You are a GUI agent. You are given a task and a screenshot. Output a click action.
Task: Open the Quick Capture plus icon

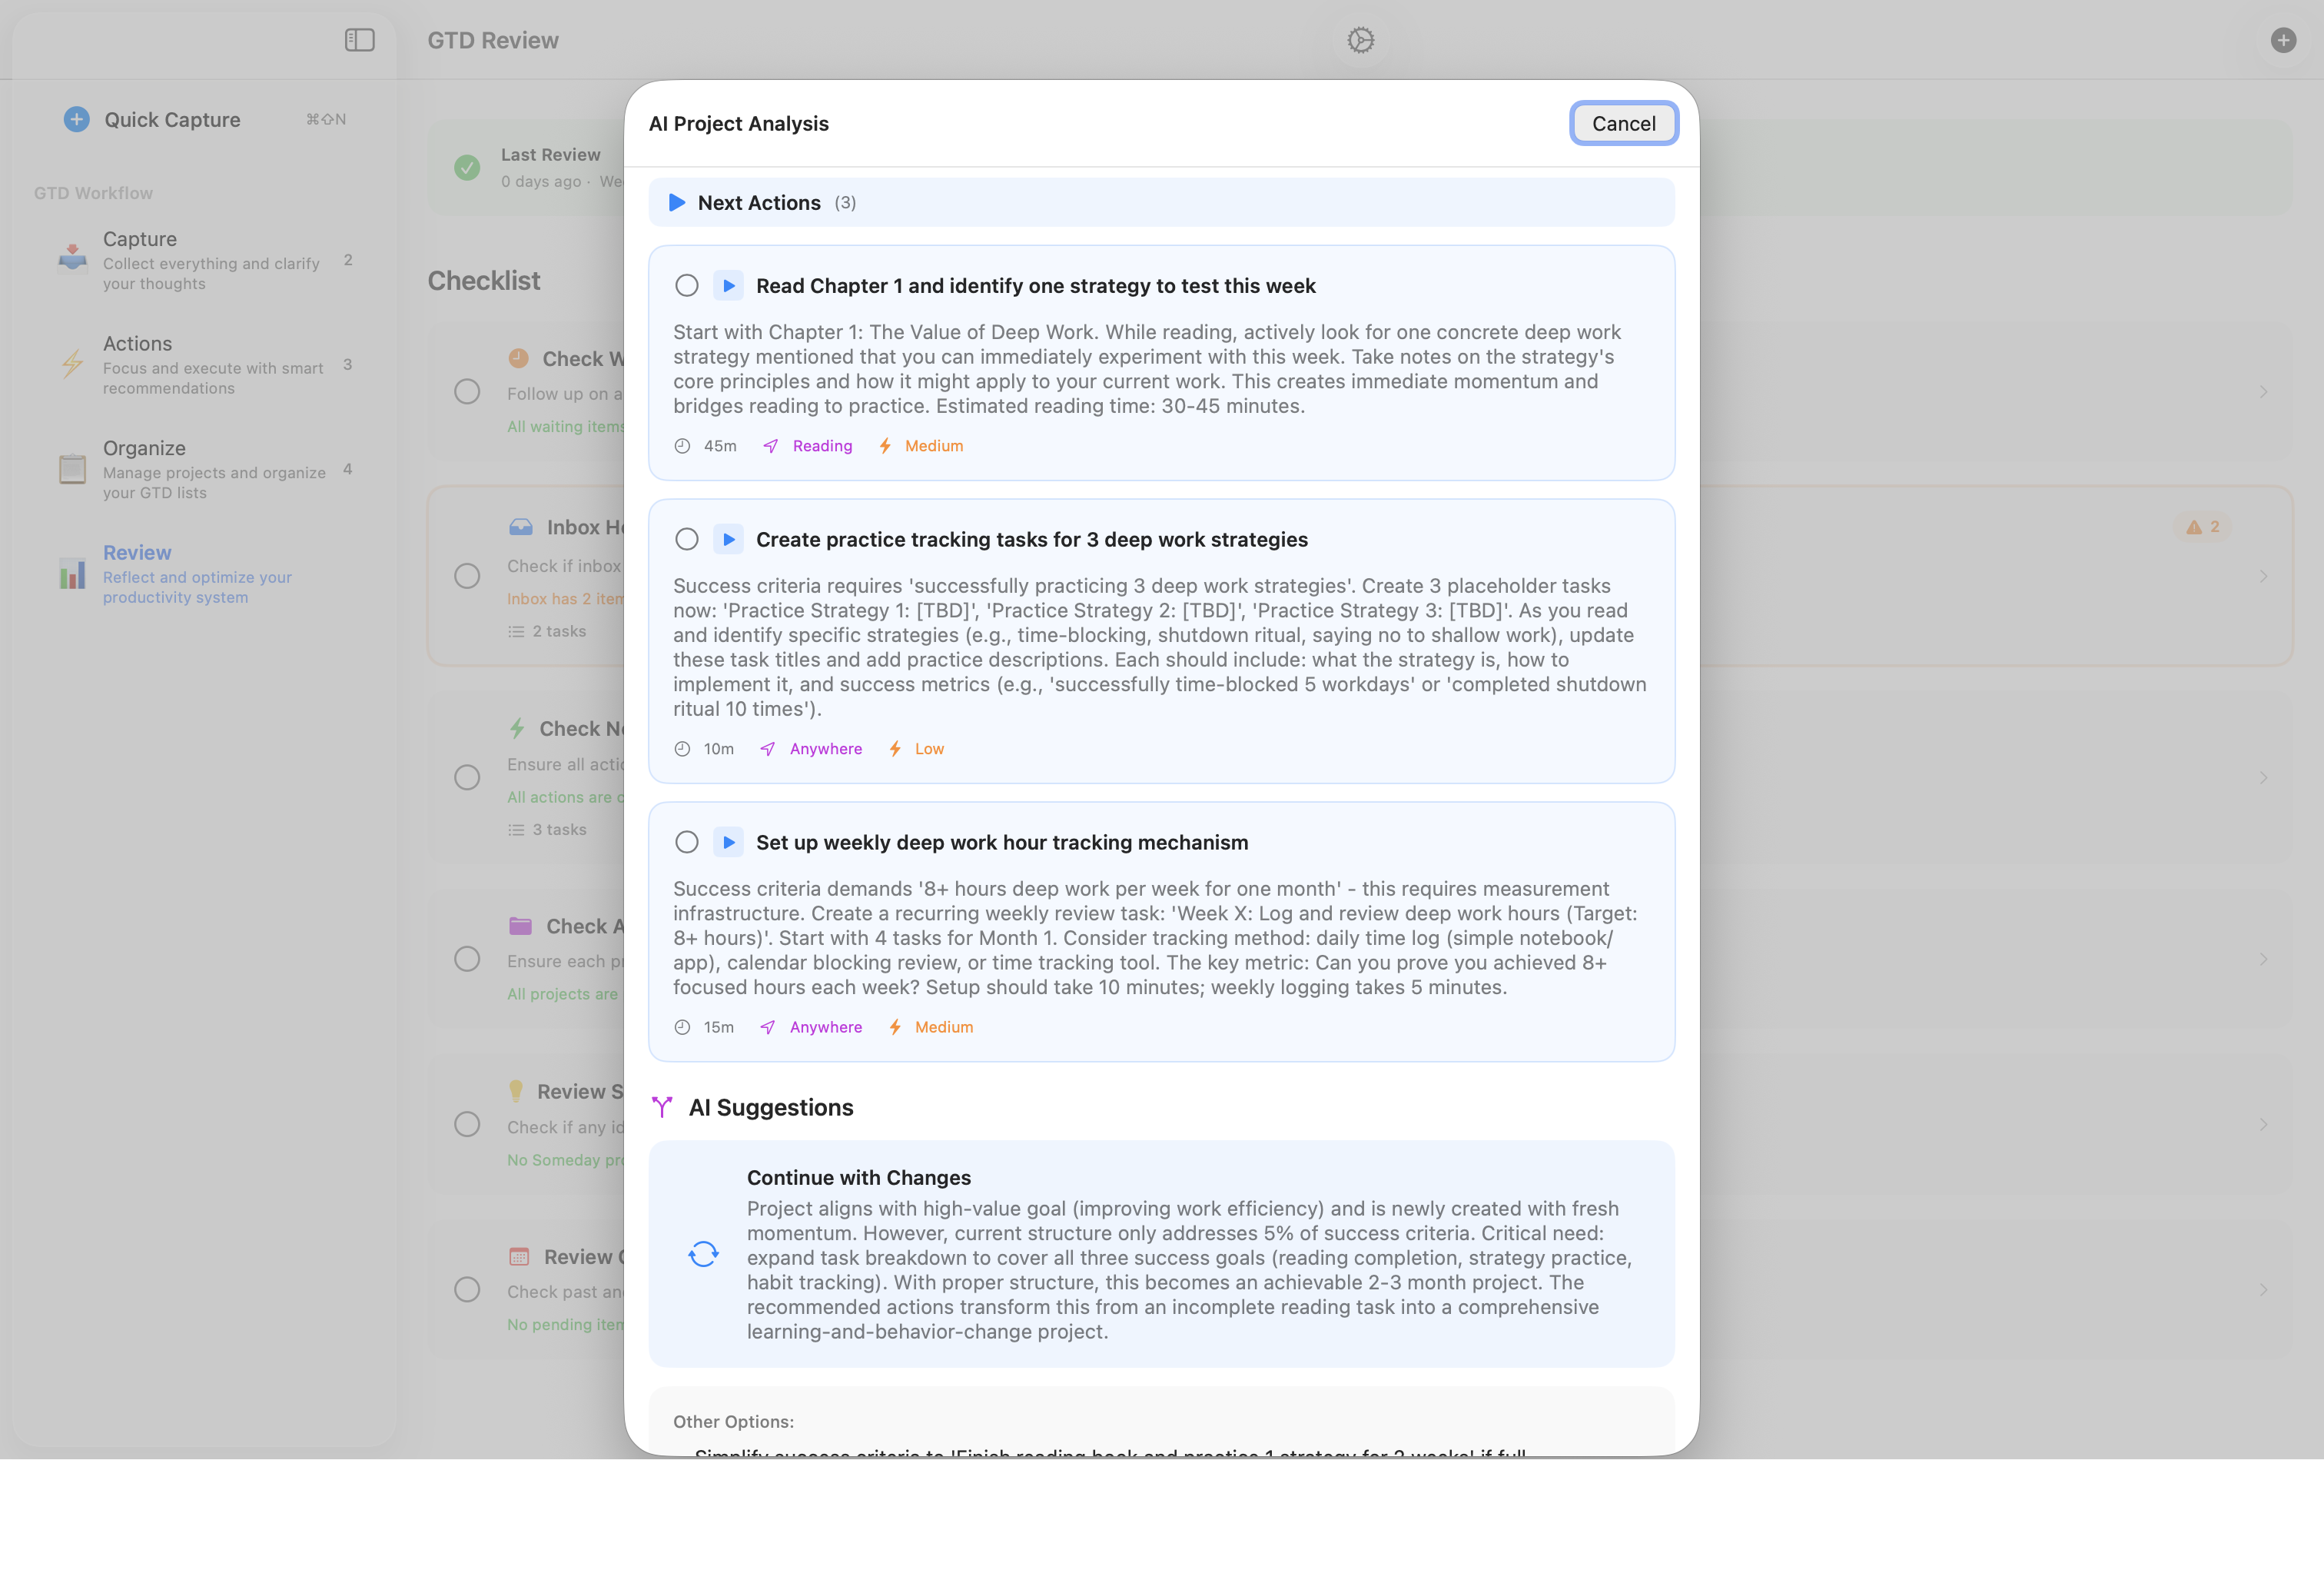tap(76, 119)
